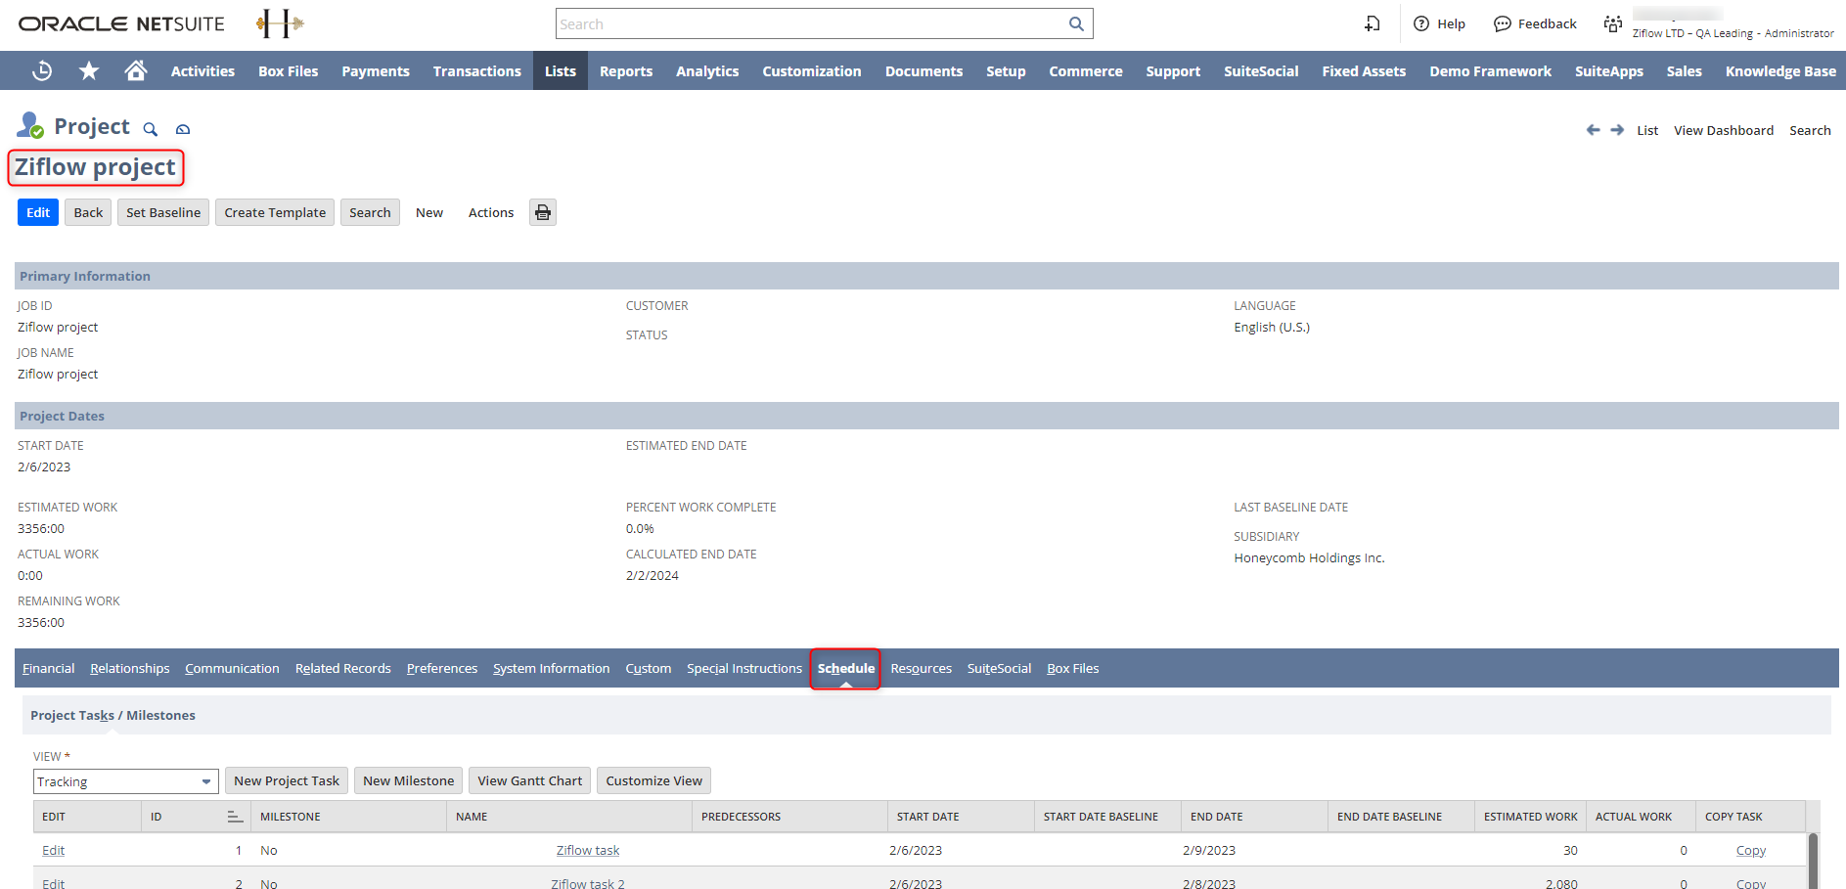The width and height of the screenshot is (1846, 889).
Task: Go to the previous record arrow
Action: [x=1593, y=130]
